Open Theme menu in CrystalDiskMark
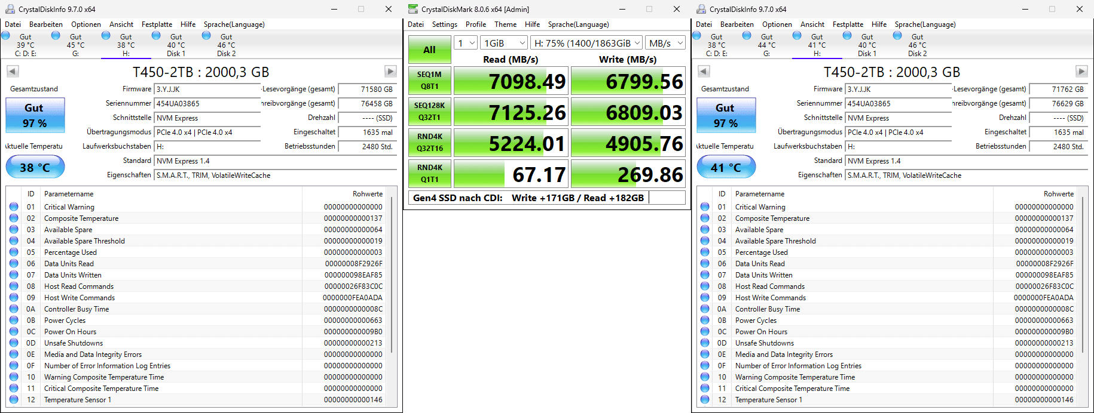 pyautogui.click(x=505, y=24)
